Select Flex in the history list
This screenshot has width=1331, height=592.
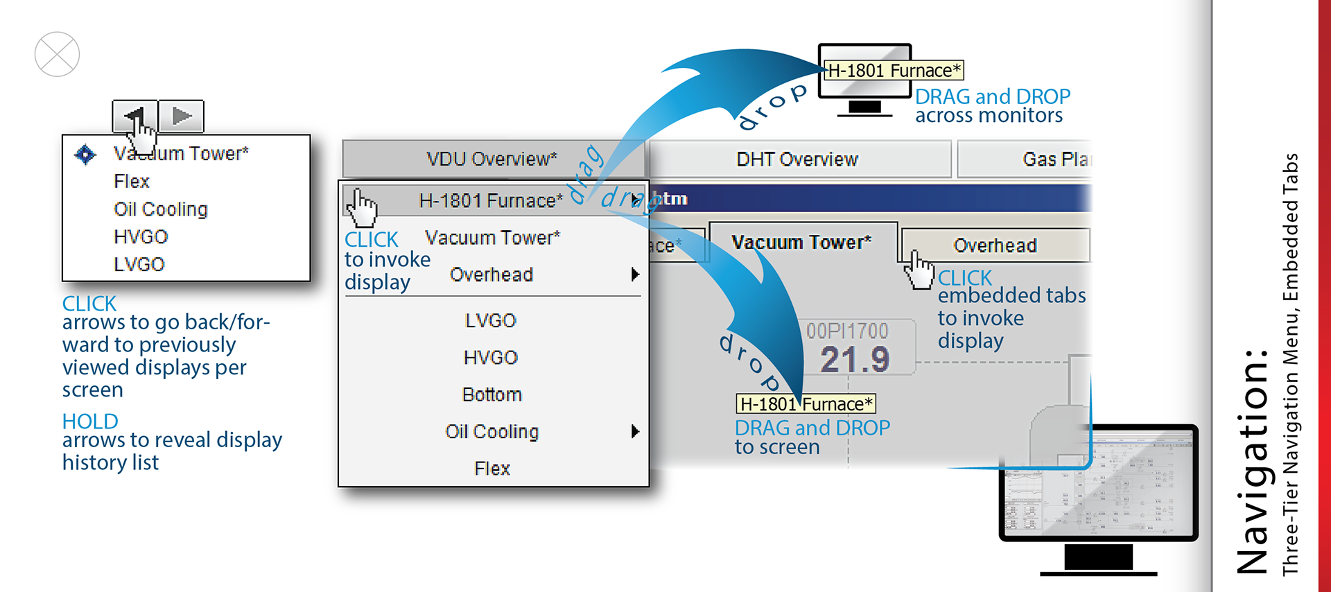[x=132, y=182]
